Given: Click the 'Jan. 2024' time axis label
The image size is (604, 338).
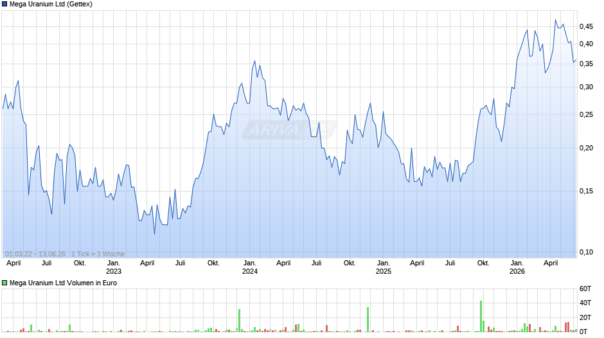Looking at the screenshot, I should (249, 267).
